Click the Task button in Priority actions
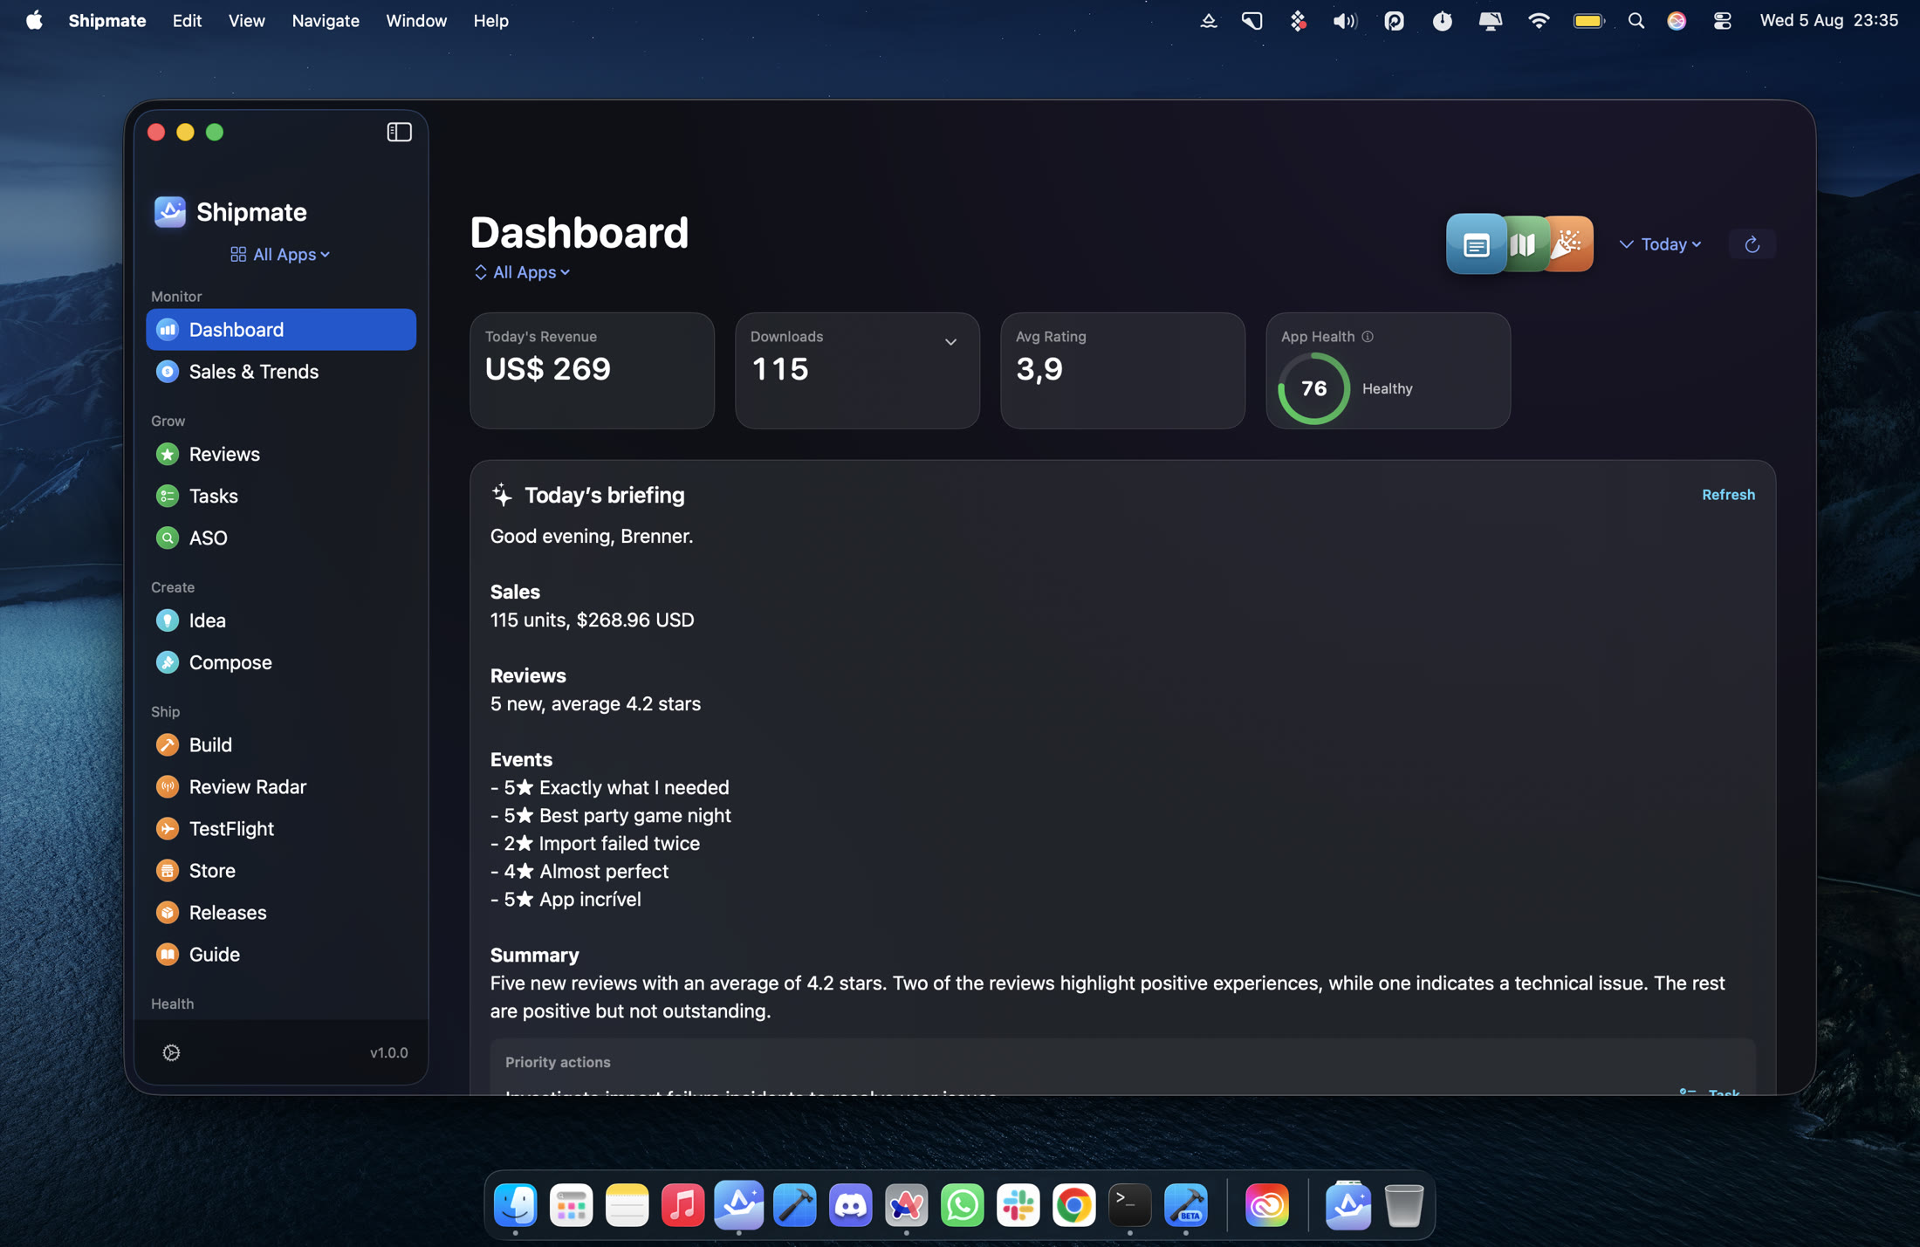Viewport: 1920px width, 1247px height. click(x=1710, y=1092)
